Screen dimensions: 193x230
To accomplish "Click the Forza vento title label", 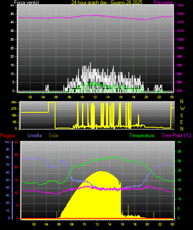I will (x=27, y=2).
